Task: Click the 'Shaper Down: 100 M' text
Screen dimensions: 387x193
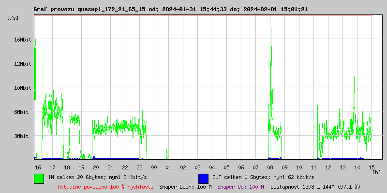Action: tap(185, 186)
